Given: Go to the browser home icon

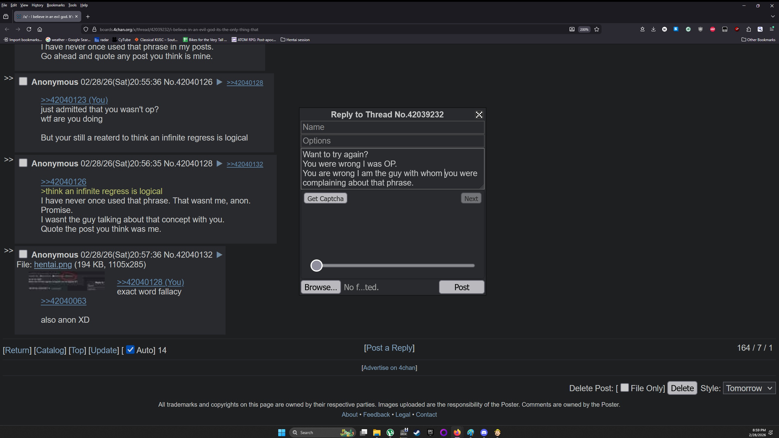Looking at the screenshot, I should [40, 29].
